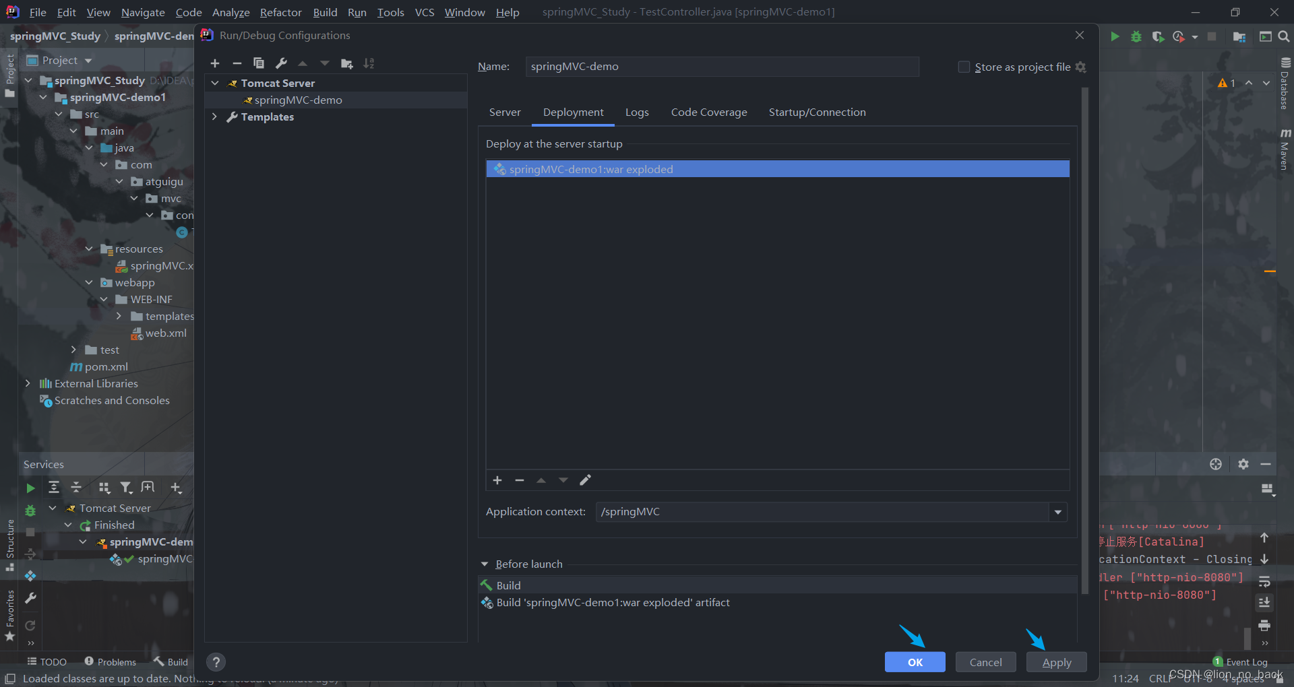Switch to the Logs tab

[637, 112]
